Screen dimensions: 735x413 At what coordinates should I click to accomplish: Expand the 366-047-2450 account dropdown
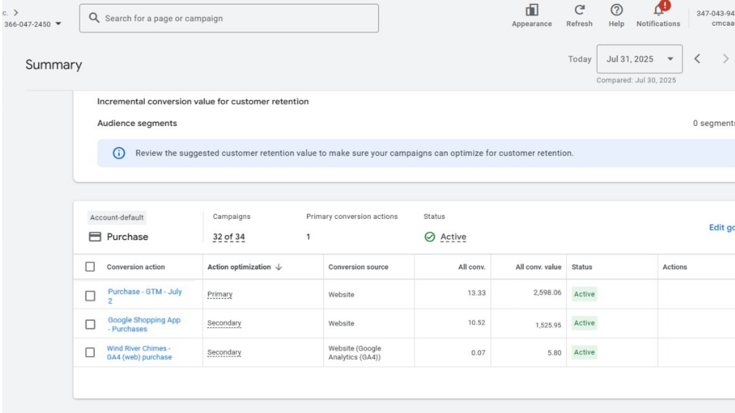[58, 24]
